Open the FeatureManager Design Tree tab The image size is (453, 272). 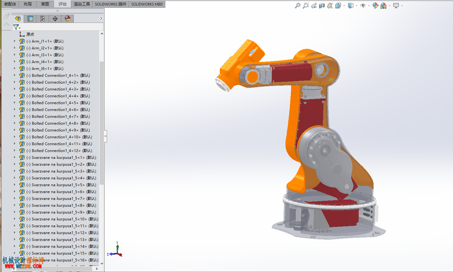(18, 19)
